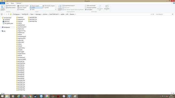The width and height of the screenshot is (175, 98).
Task: Launch Steam from the taskbar
Action: pyautogui.click(x=36, y=96)
